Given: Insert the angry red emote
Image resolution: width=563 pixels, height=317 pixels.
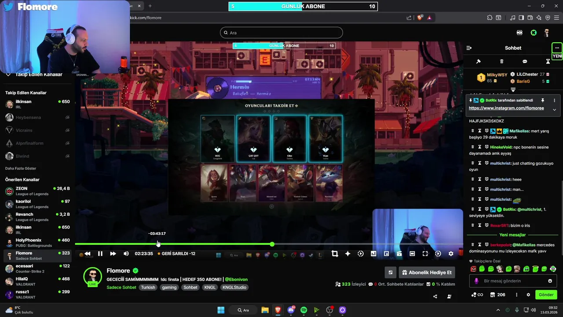Looking at the screenshot, I should (473, 269).
